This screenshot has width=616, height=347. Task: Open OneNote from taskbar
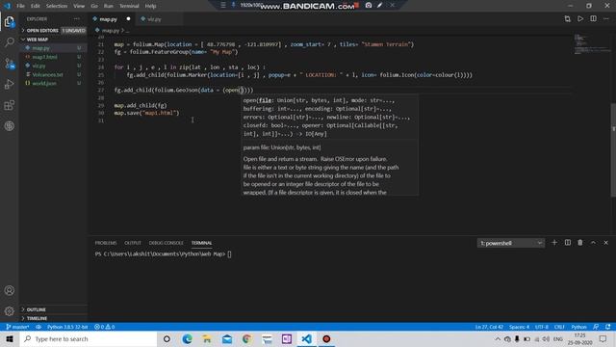287,339
